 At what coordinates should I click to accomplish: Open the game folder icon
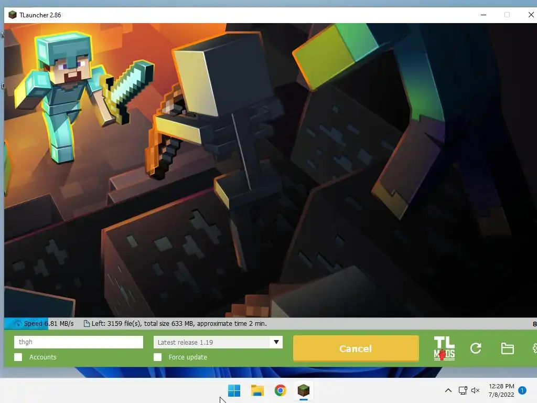point(507,348)
